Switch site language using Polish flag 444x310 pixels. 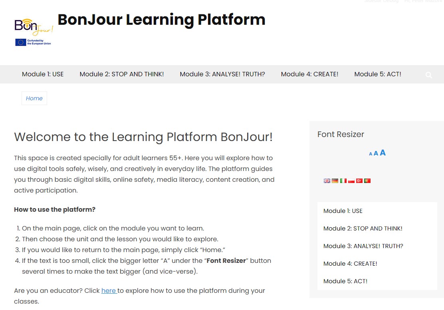351,181
